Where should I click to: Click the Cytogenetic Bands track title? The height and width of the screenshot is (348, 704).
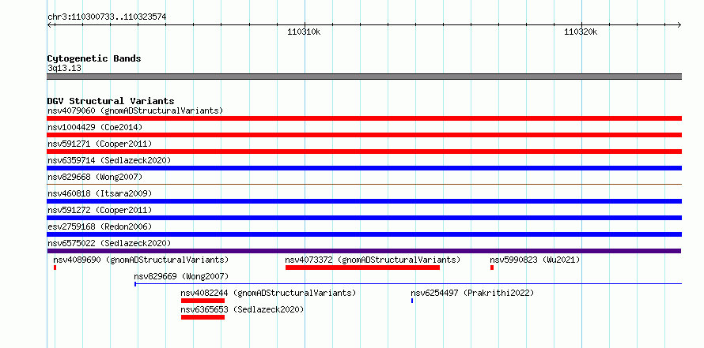(x=94, y=58)
